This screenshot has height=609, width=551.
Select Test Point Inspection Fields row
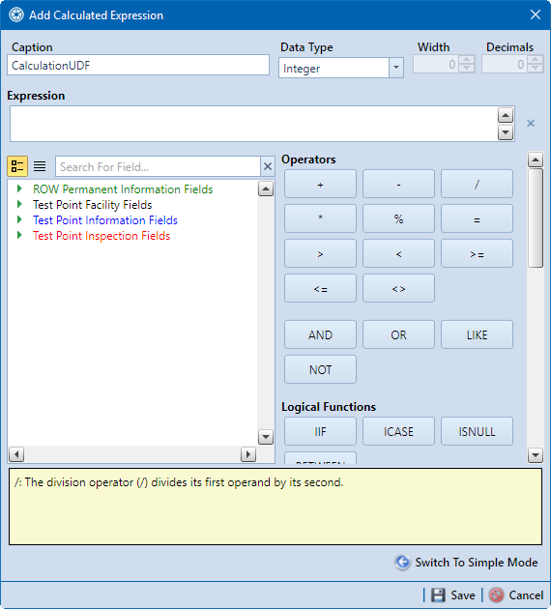pyautogui.click(x=101, y=236)
